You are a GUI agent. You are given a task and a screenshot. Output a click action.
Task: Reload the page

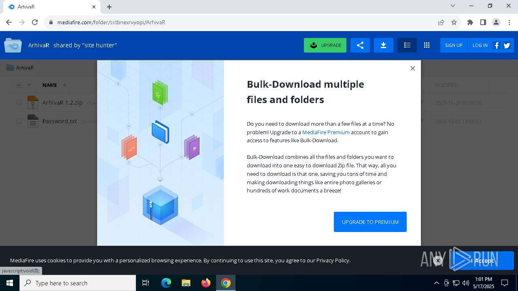[x=35, y=22]
